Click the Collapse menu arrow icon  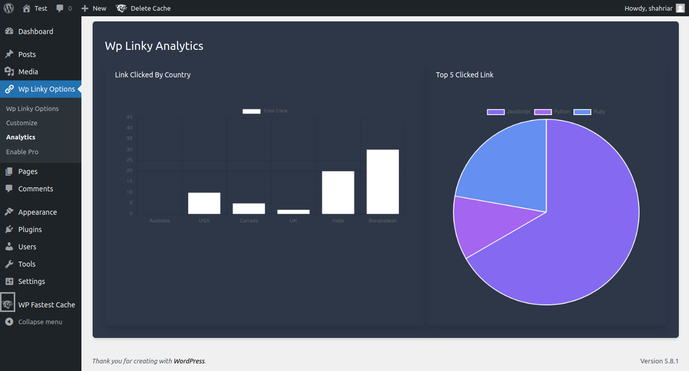coord(9,322)
